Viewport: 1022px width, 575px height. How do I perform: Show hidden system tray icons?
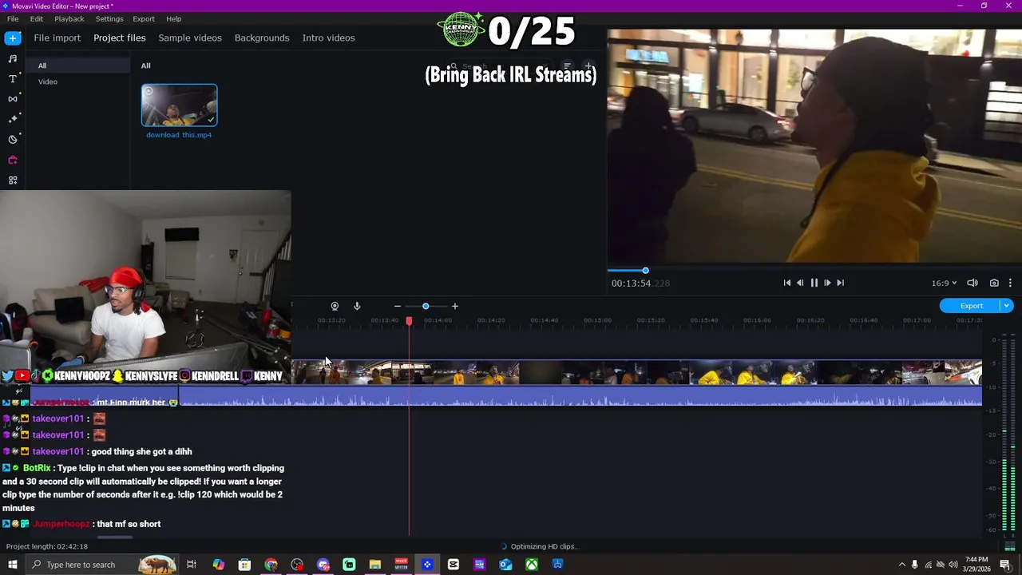coord(901,565)
